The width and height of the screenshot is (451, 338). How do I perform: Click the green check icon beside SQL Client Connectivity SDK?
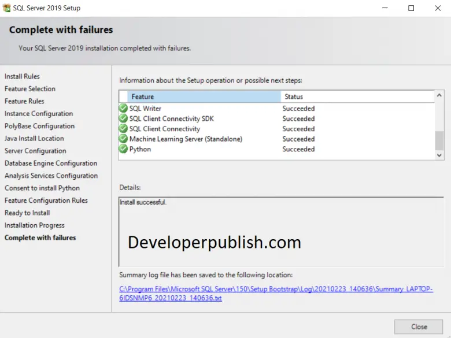pos(123,118)
